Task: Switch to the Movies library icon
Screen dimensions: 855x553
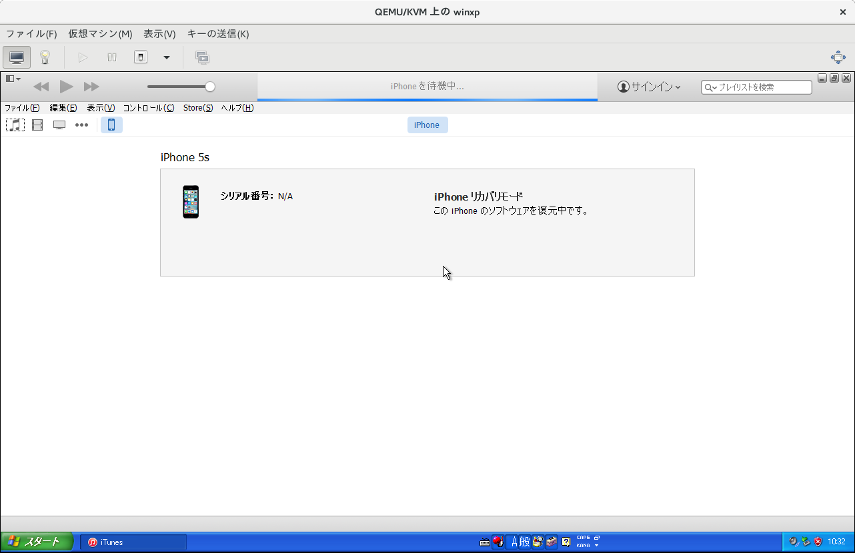Action: (x=37, y=125)
